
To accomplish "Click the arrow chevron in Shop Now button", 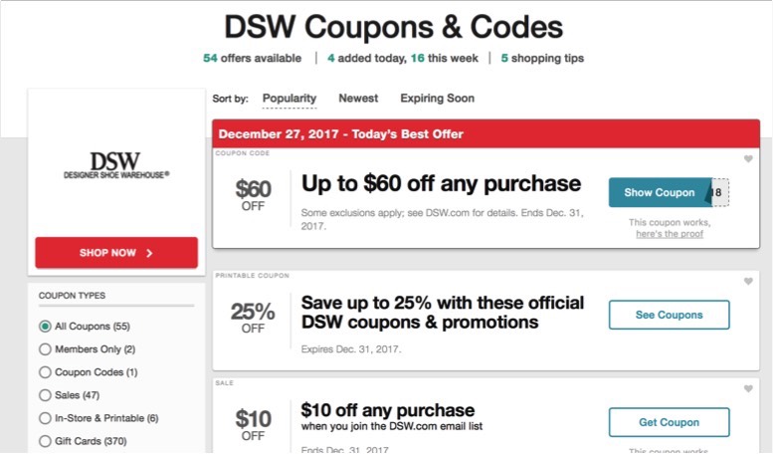I will pos(149,253).
